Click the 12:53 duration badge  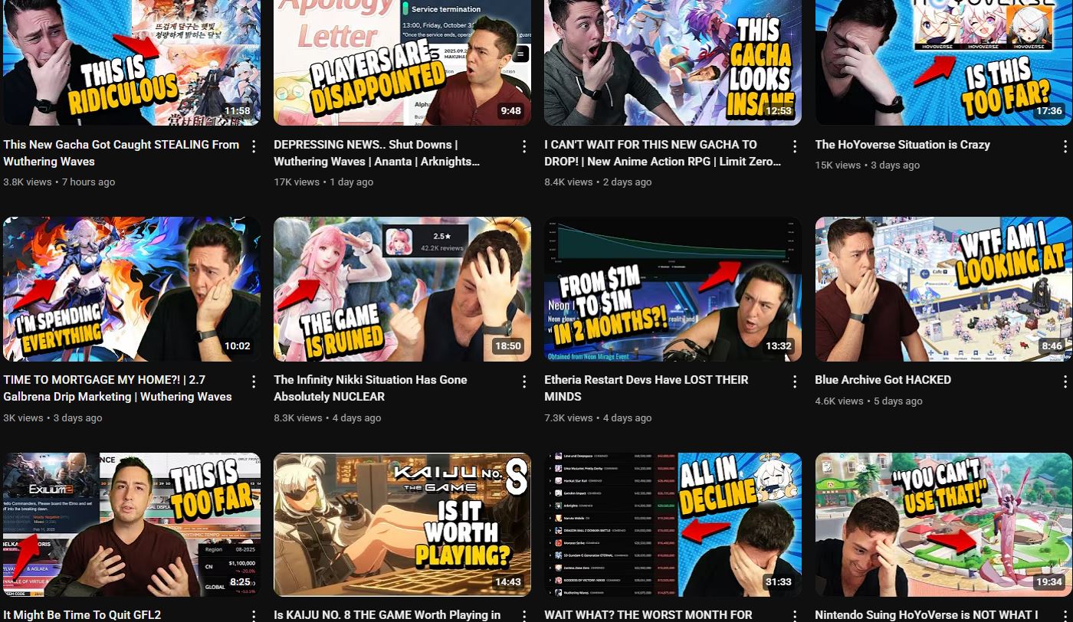coord(778,111)
